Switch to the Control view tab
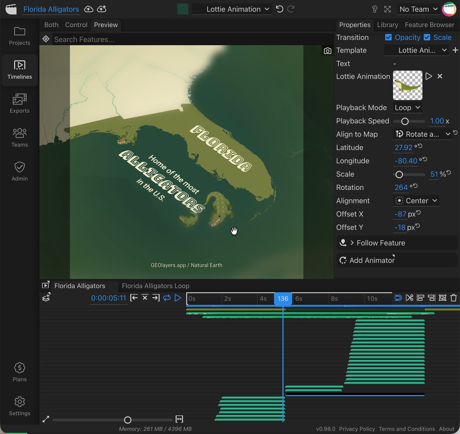Screen dimensions: 460x434 click(x=76, y=25)
